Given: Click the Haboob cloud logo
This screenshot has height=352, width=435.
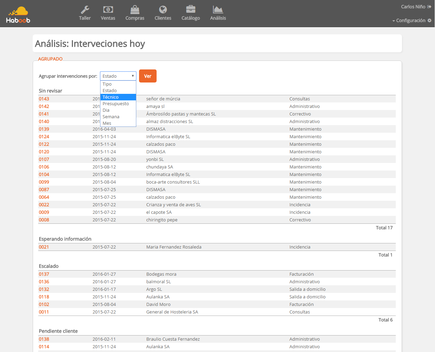Looking at the screenshot, I should (18, 15).
